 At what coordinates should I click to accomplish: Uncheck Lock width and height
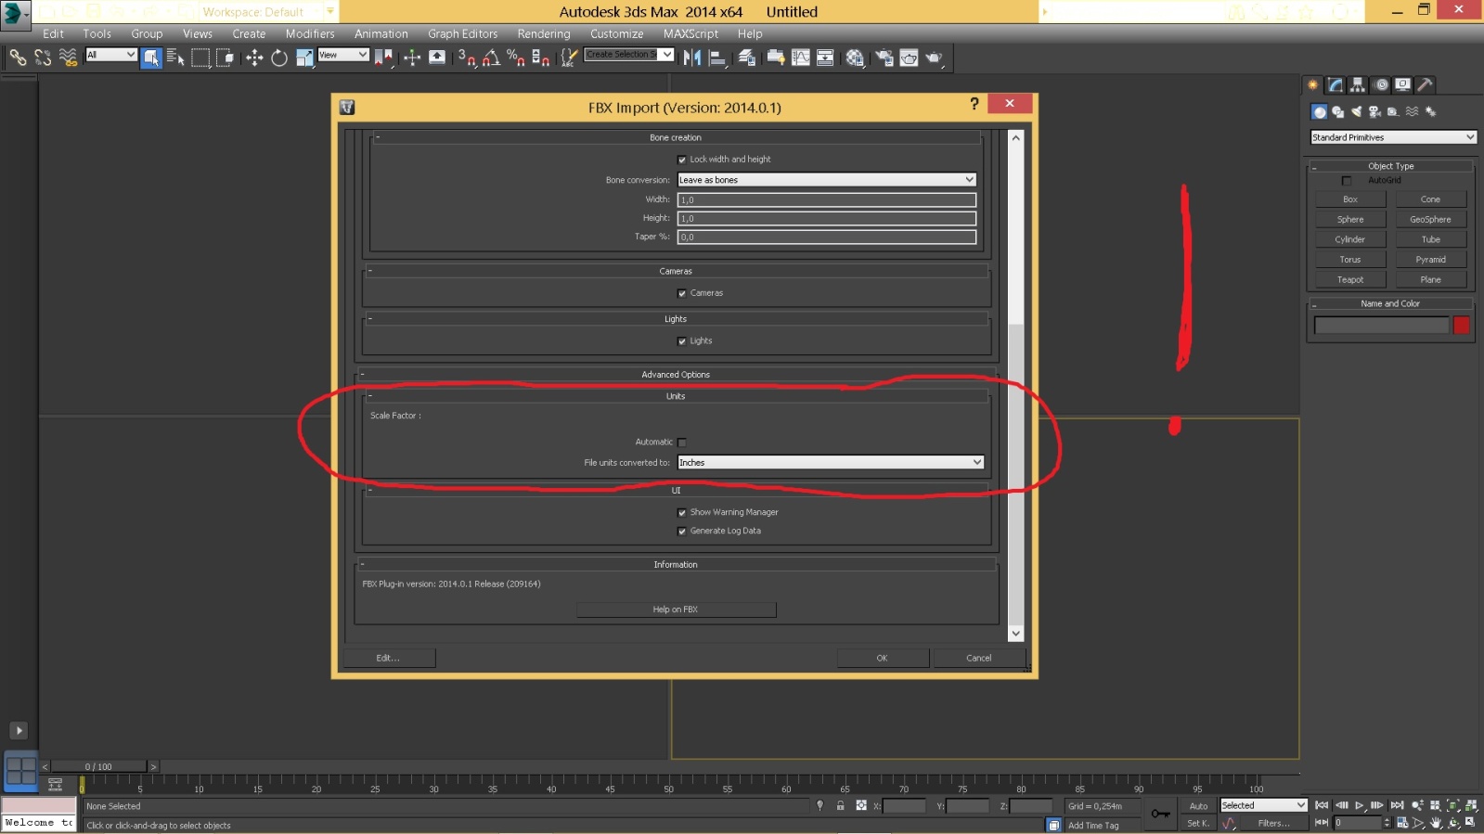pos(682,160)
